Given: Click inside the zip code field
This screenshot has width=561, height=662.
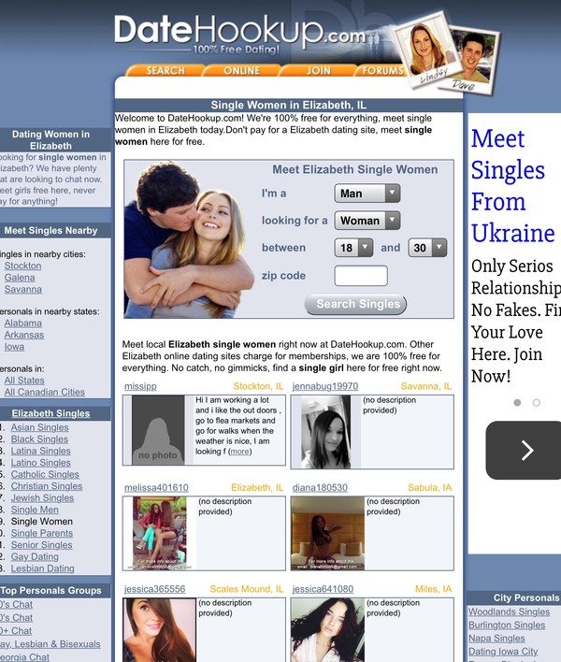Looking at the screenshot, I should (x=360, y=276).
